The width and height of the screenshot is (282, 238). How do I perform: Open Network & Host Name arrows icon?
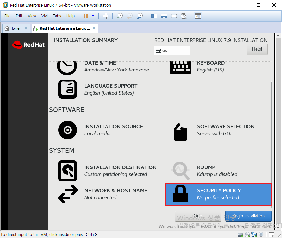68,194
